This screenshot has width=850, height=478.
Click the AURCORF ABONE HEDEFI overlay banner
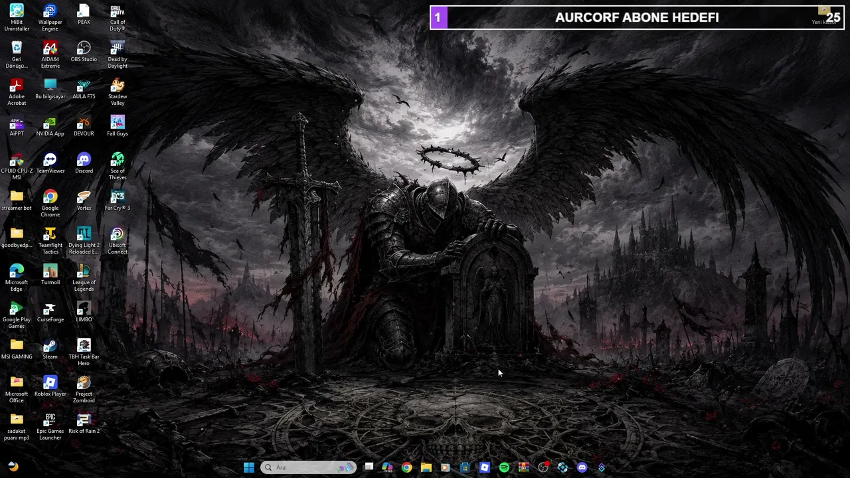[637, 17]
